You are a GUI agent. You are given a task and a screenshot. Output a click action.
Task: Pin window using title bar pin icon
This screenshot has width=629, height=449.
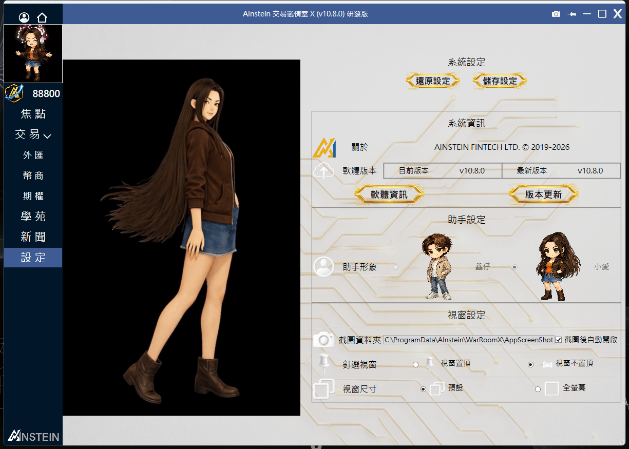coord(571,14)
